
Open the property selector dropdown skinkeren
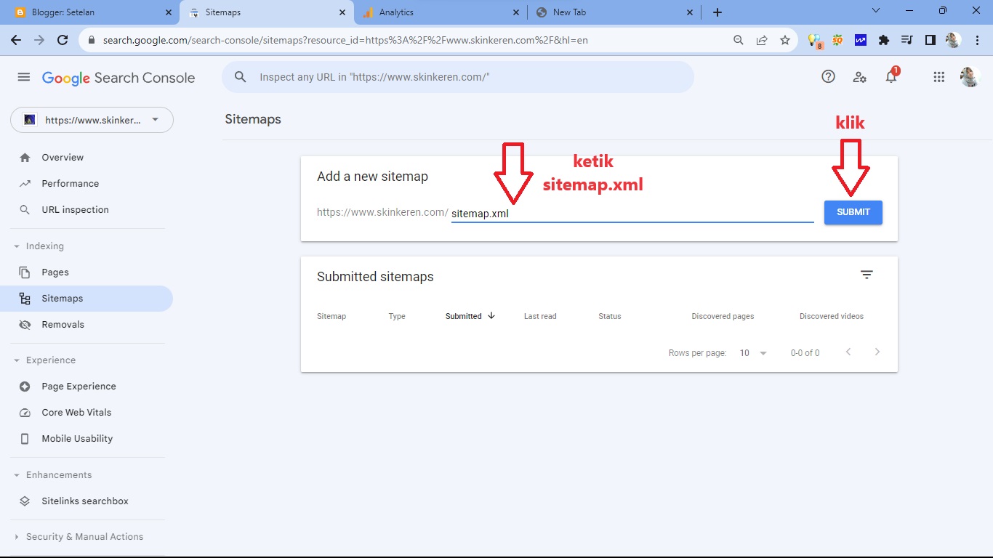click(x=92, y=120)
